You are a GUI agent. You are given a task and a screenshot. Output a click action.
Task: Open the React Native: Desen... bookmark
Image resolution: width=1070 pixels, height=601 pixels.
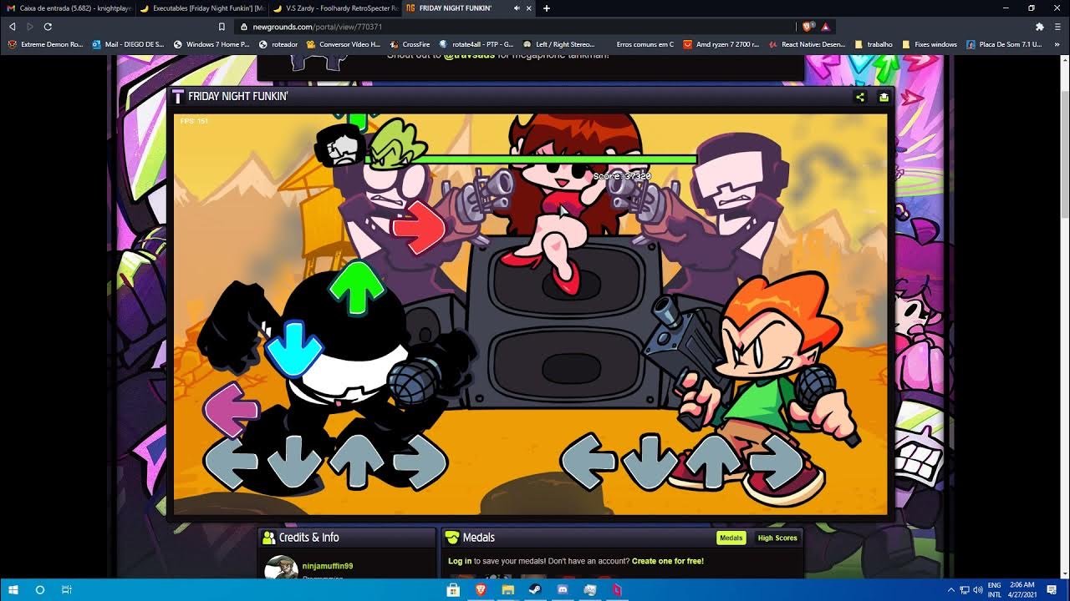[x=807, y=44]
